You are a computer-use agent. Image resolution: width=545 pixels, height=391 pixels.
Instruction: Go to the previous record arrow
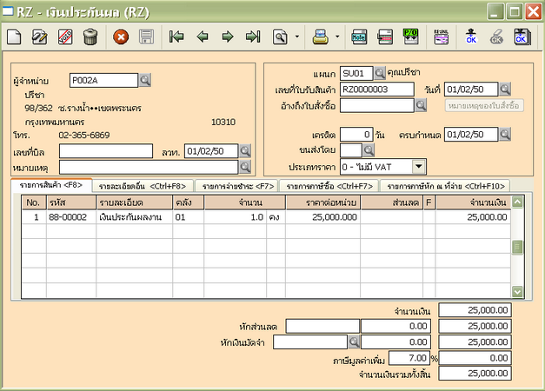click(203, 37)
